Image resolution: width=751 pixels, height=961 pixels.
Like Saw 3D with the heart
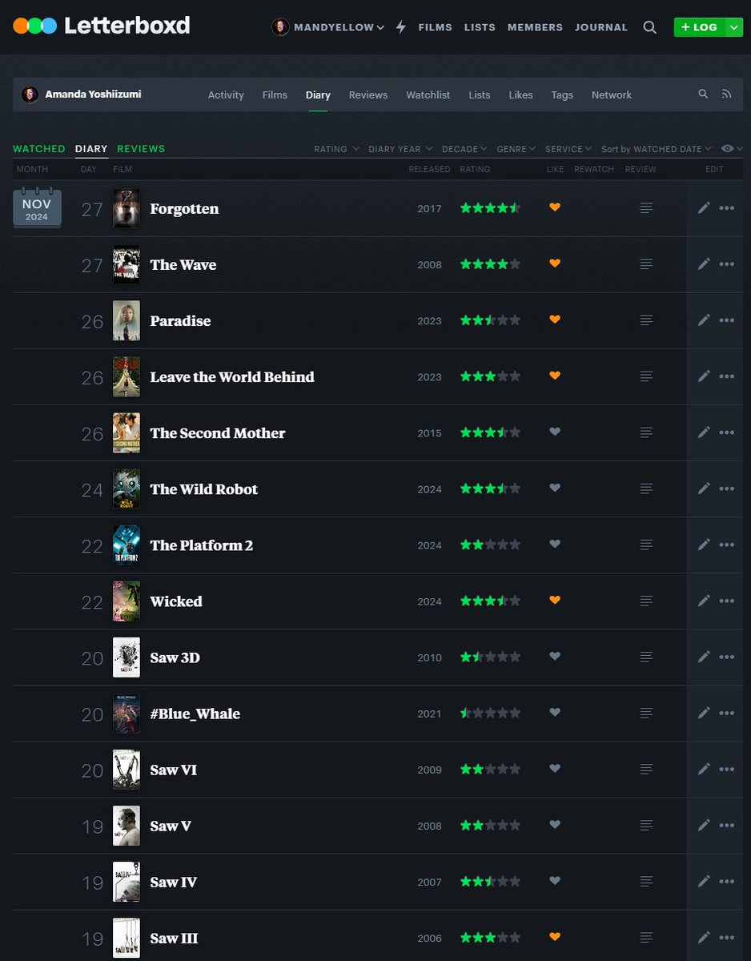(555, 656)
